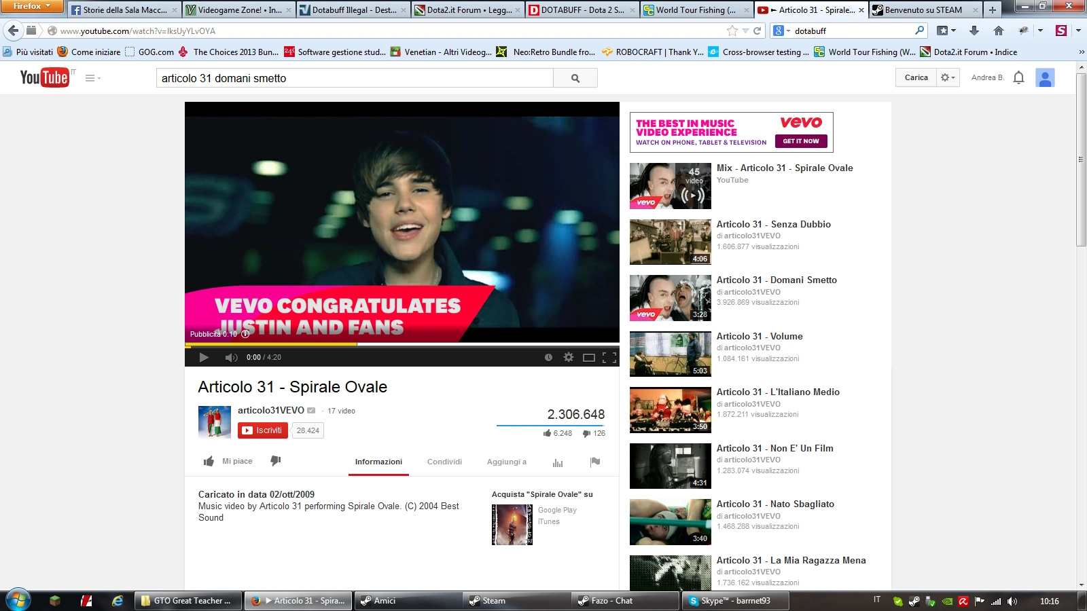Viewport: 1087px width, 611px height.
Task: Open the taskbar system volume icon
Action: (x=1012, y=601)
